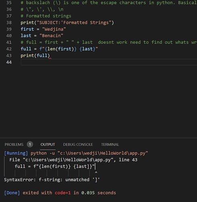Click print(full) on line 43
Viewport: 197px width, 202px height.
[35, 55]
